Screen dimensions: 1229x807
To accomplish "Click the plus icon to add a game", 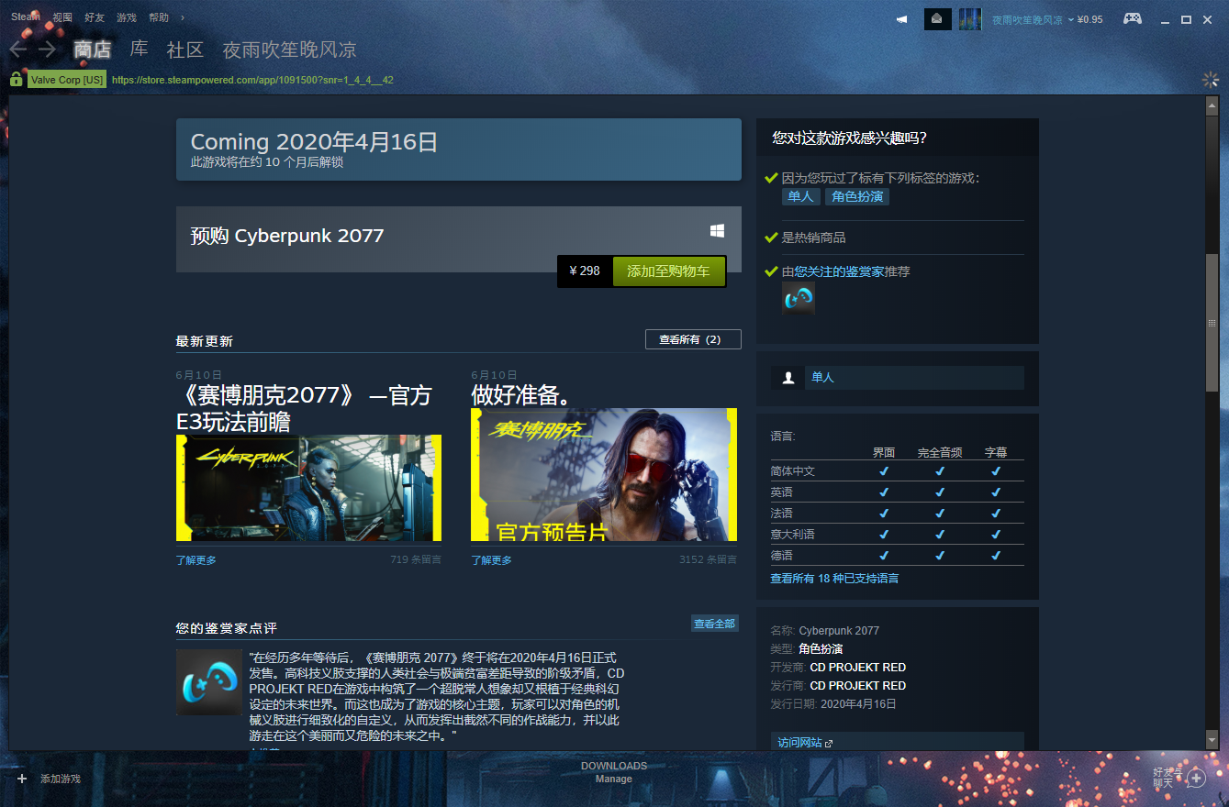I will pos(22,779).
